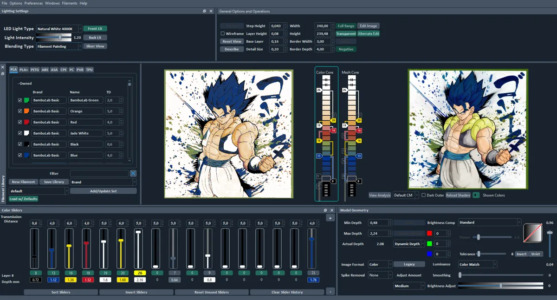Image resolution: width=557 pixels, height=300 pixels.
Task: Enable the Dark Outer checkbox
Action: [423, 195]
